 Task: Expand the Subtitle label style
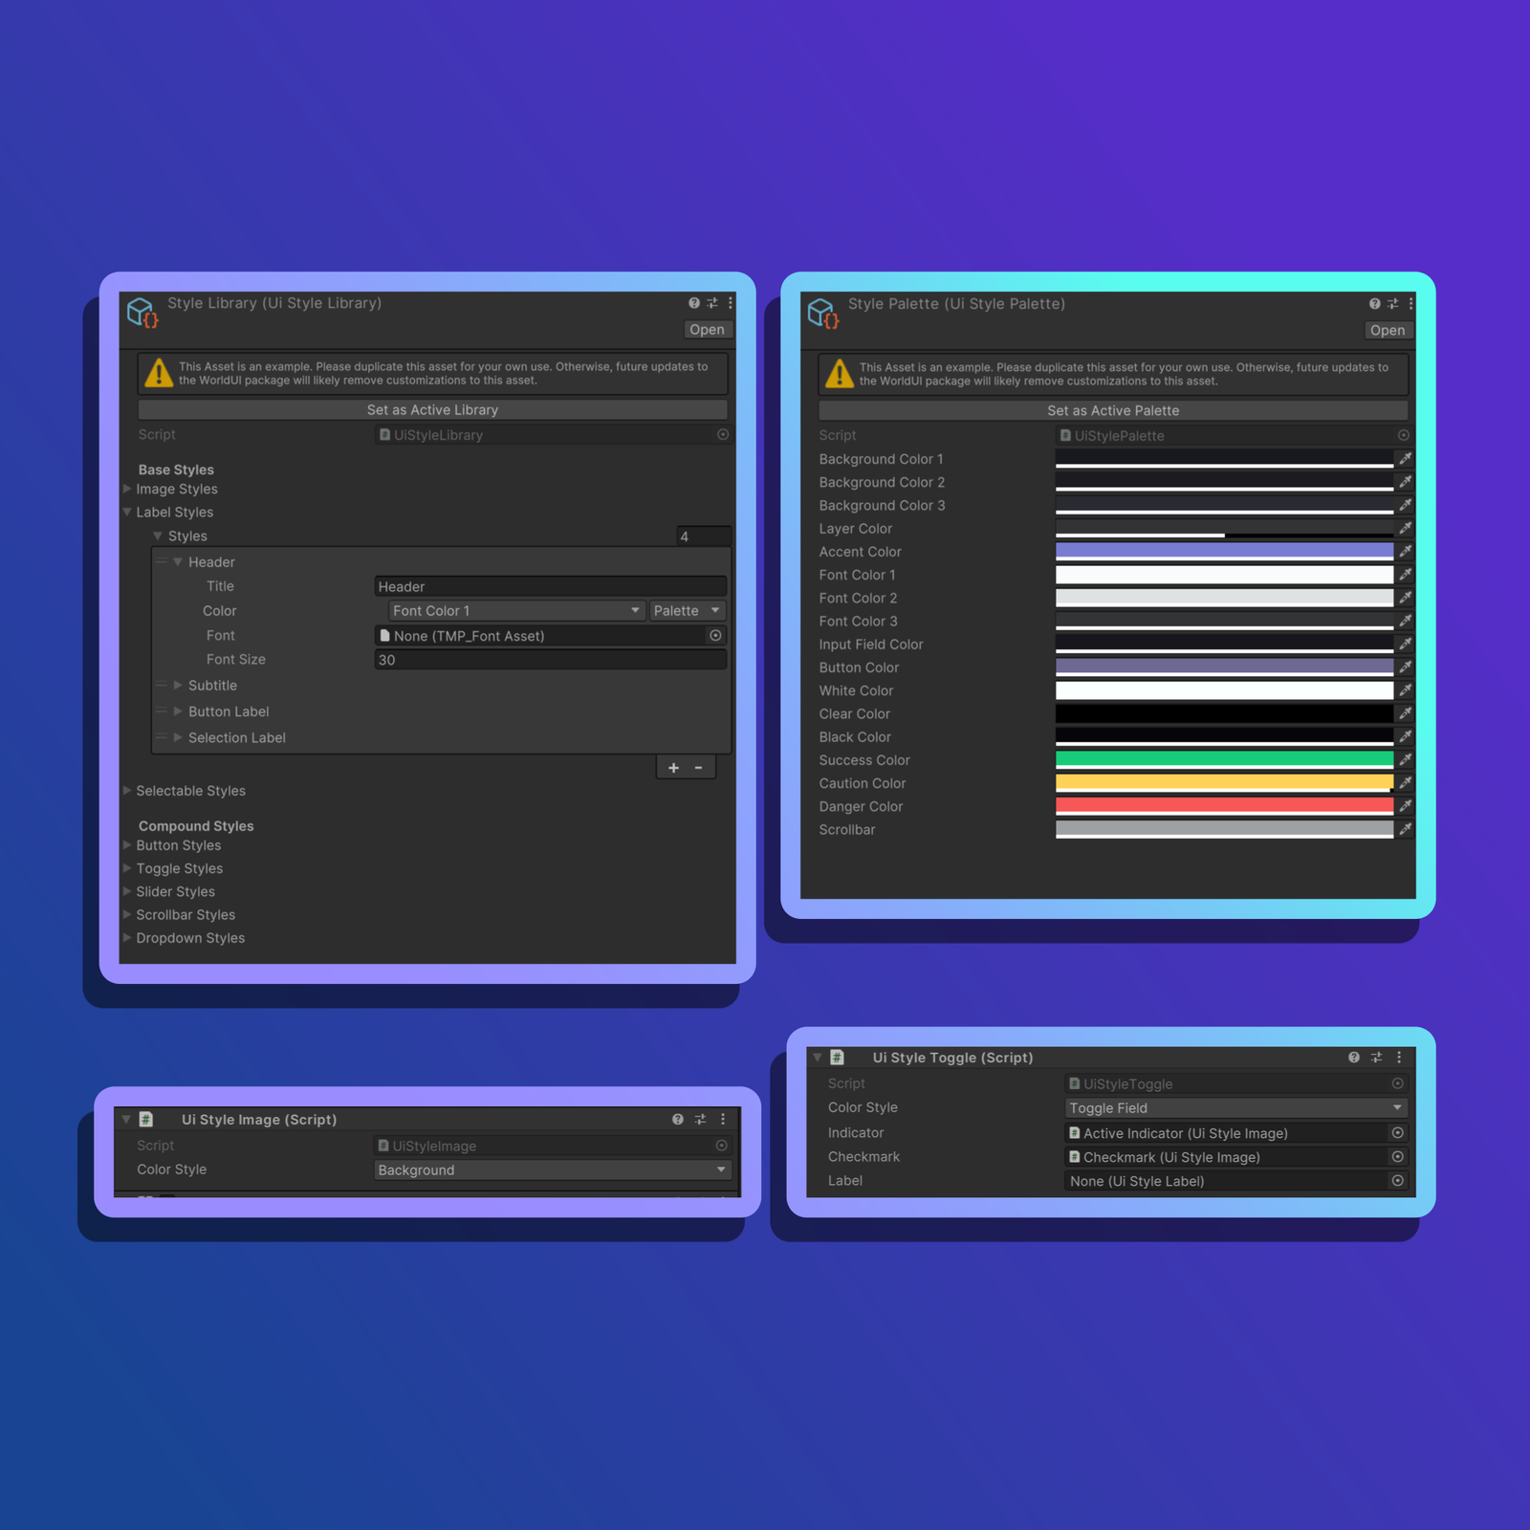tap(178, 686)
